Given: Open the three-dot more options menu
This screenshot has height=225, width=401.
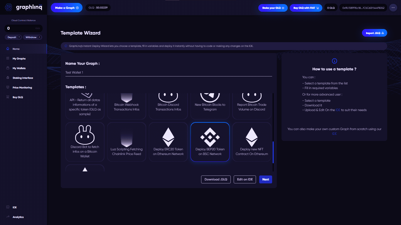Looking at the screenshot, I should click(393, 8).
